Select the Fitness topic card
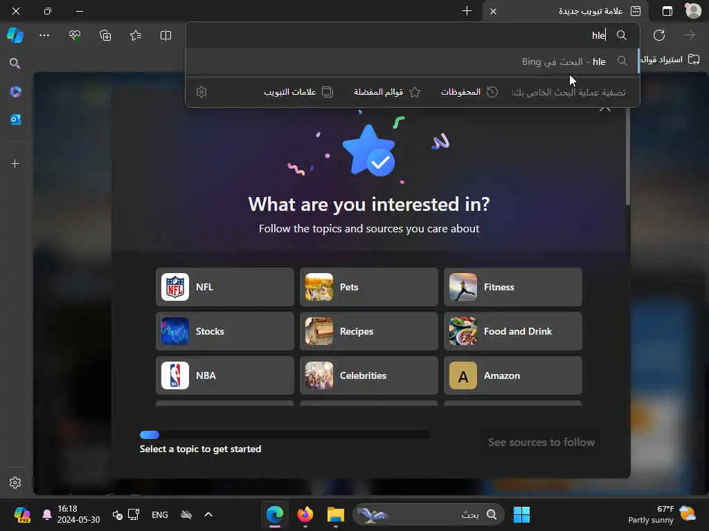The width and height of the screenshot is (709, 531). [513, 287]
